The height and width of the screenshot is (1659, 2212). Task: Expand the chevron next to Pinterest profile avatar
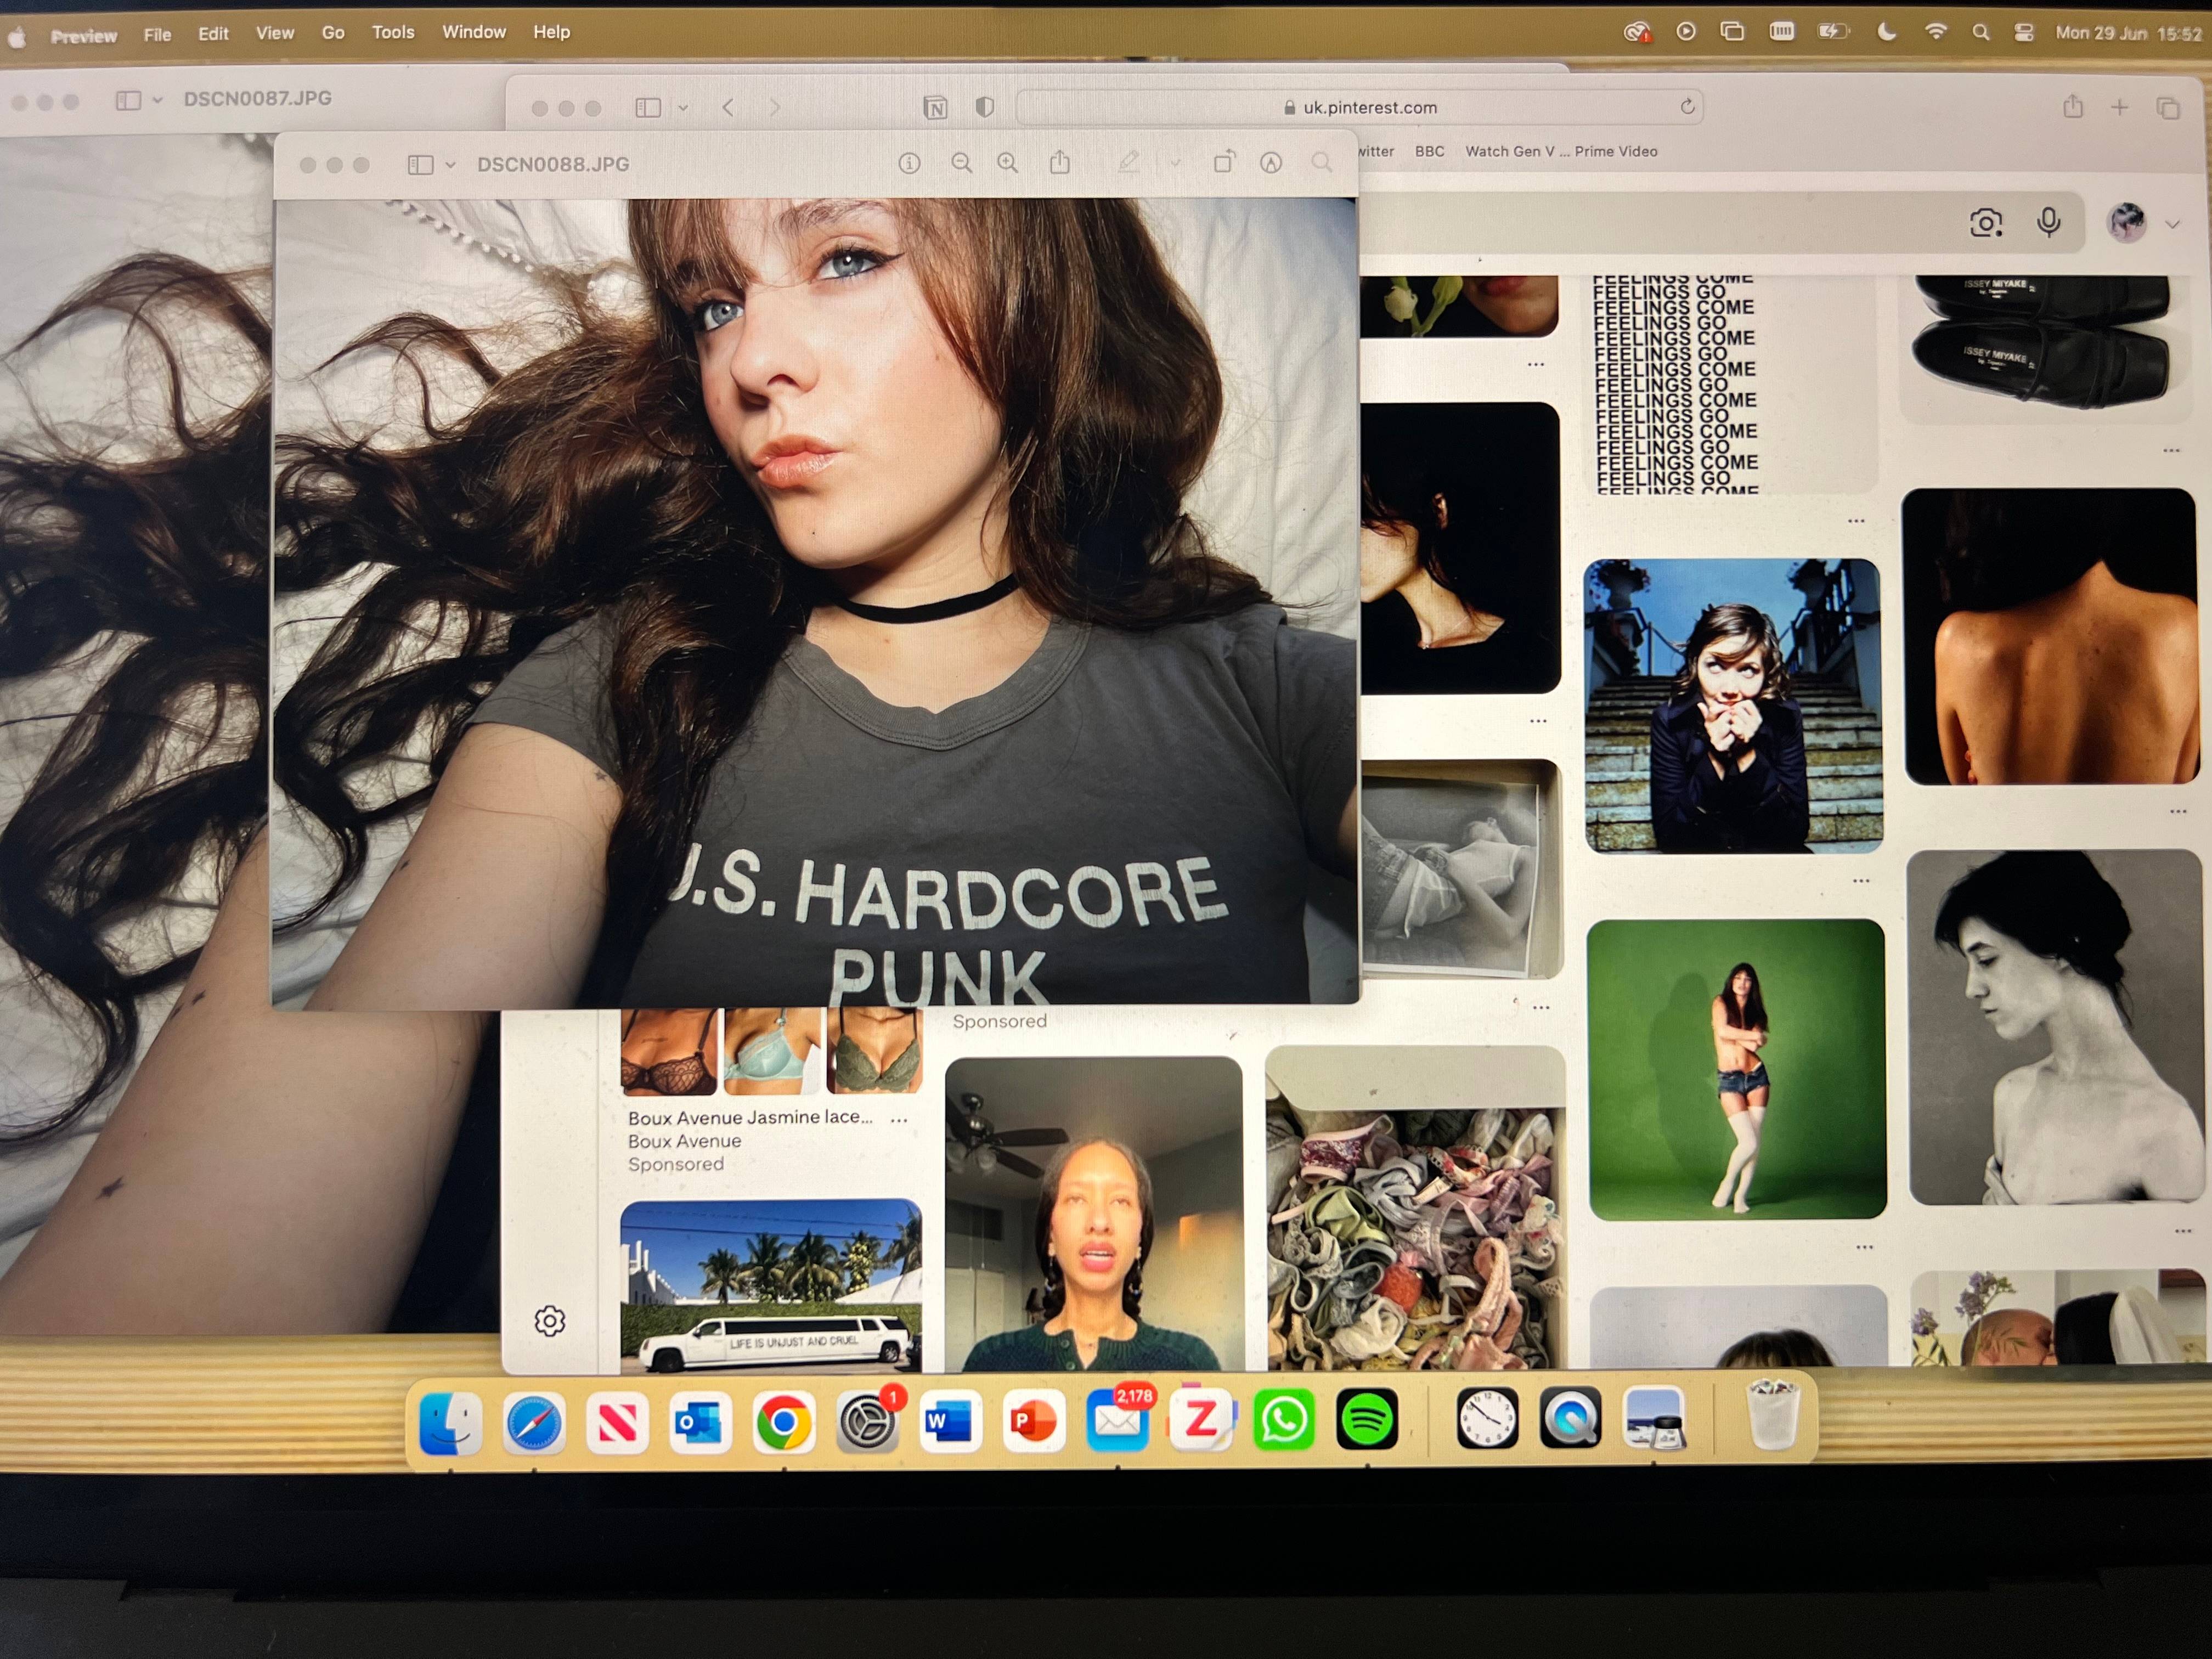2173,224
